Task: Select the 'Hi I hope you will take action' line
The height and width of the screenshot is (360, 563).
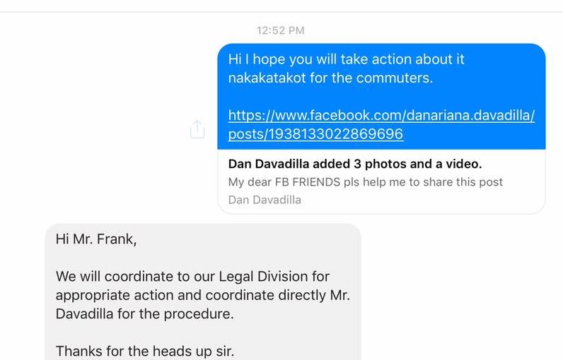Action: click(346, 59)
